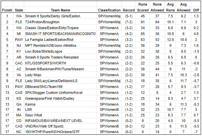The width and height of the screenshot is (202, 136).
Task: Select state cell 'MA'
Action: point(19,115)
